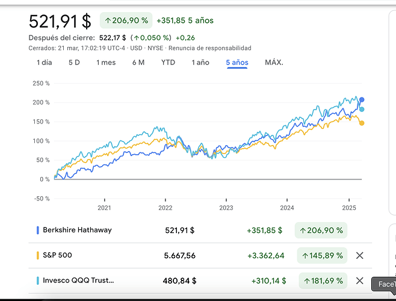Click the Después del cierre label

pos(61,38)
